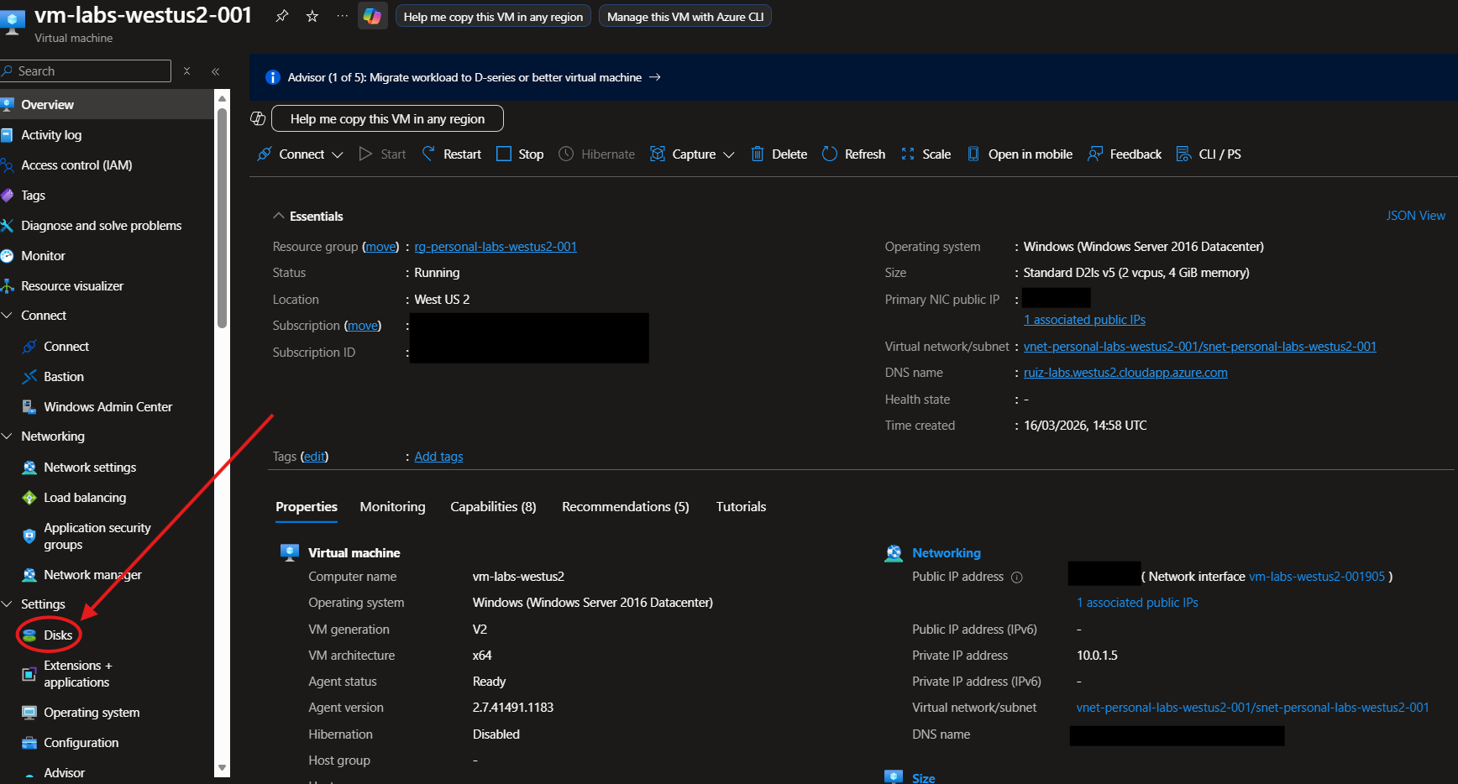Image resolution: width=1458 pixels, height=784 pixels.
Task: Open Disks under Settings
Action: click(x=57, y=635)
